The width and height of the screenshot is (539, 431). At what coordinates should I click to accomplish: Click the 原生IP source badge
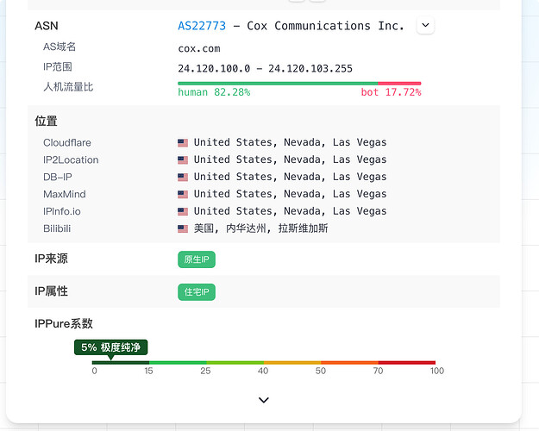click(x=197, y=259)
